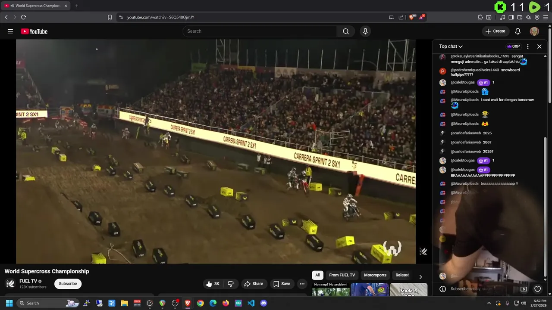Send a heart reaction in chat
Viewport: 552px width, 310px height.
click(537, 289)
